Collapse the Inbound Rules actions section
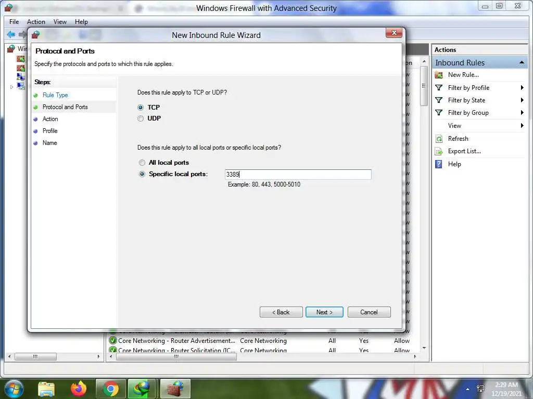Screen dimensions: 533x399 tap(522, 62)
